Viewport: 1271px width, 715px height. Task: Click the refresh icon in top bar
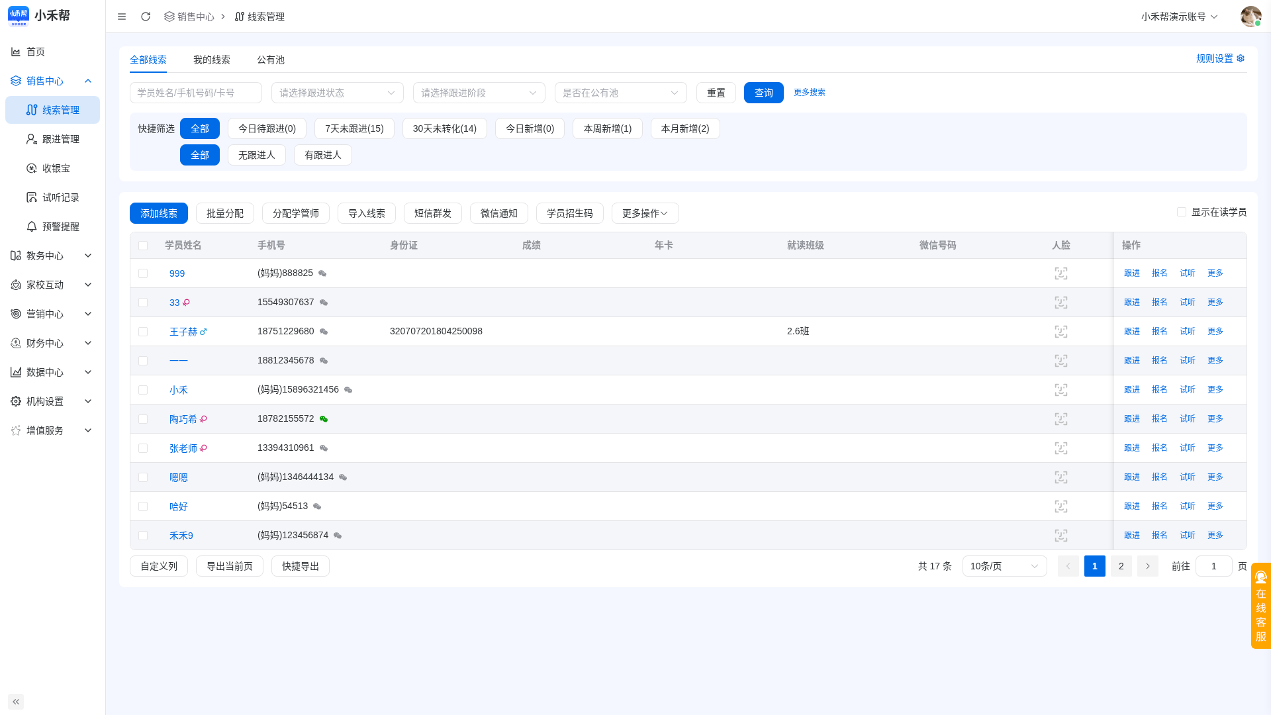(x=146, y=17)
